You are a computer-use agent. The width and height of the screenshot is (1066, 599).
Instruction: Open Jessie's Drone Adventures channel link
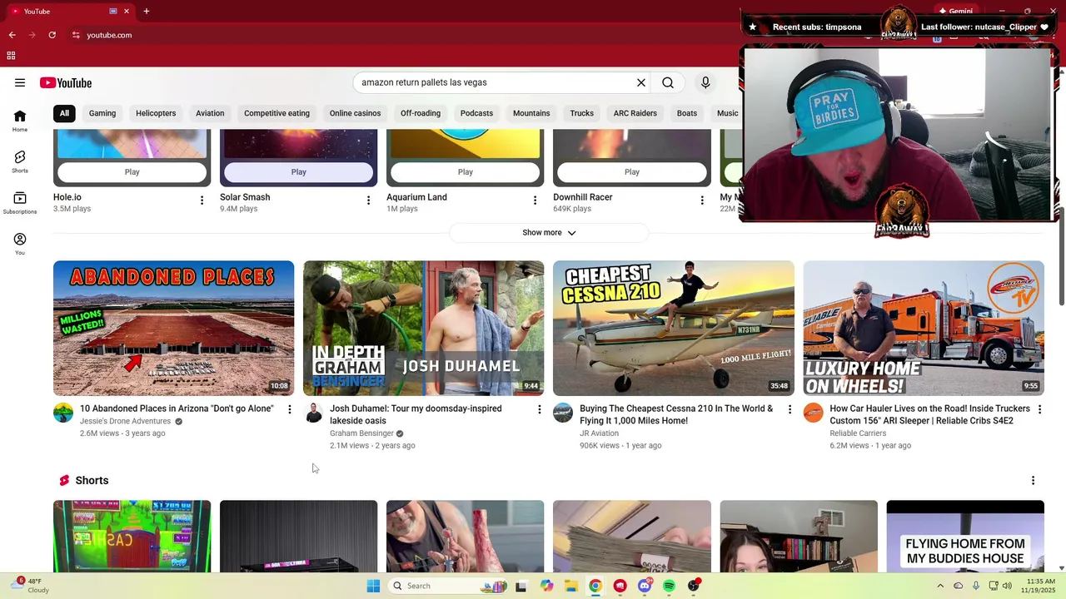pos(125,421)
